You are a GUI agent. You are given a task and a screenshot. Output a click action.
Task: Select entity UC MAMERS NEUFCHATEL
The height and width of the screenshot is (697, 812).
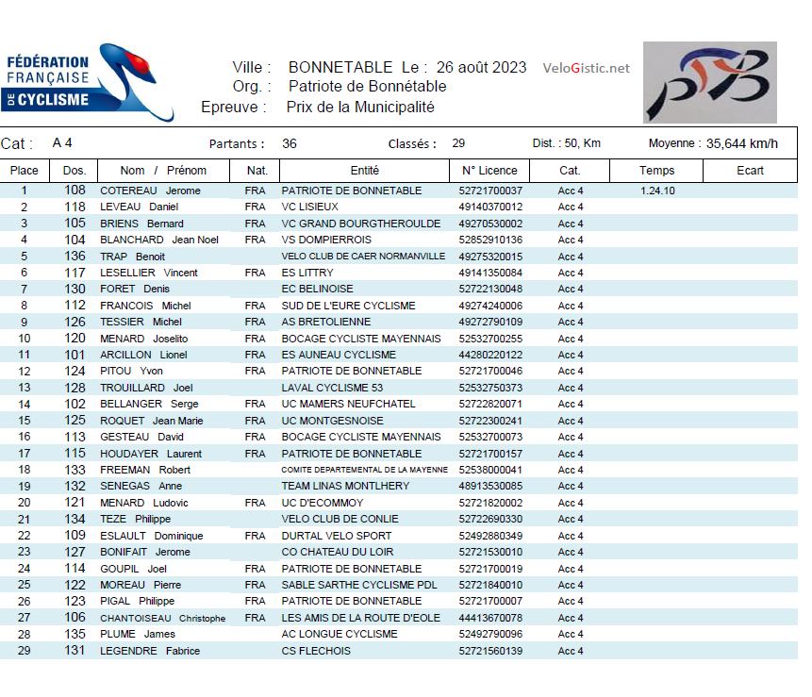pyautogui.click(x=349, y=404)
